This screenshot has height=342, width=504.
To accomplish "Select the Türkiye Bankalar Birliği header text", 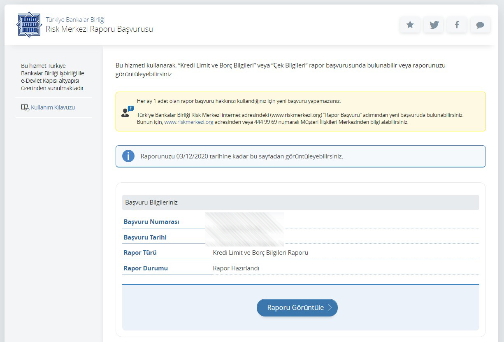I will 75,20.
